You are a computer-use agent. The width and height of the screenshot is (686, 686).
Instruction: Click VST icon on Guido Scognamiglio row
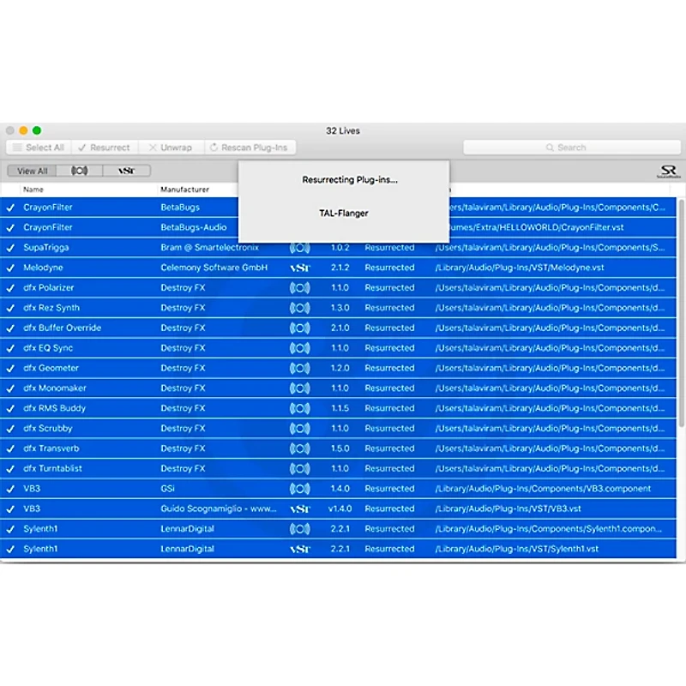pyautogui.click(x=299, y=508)
